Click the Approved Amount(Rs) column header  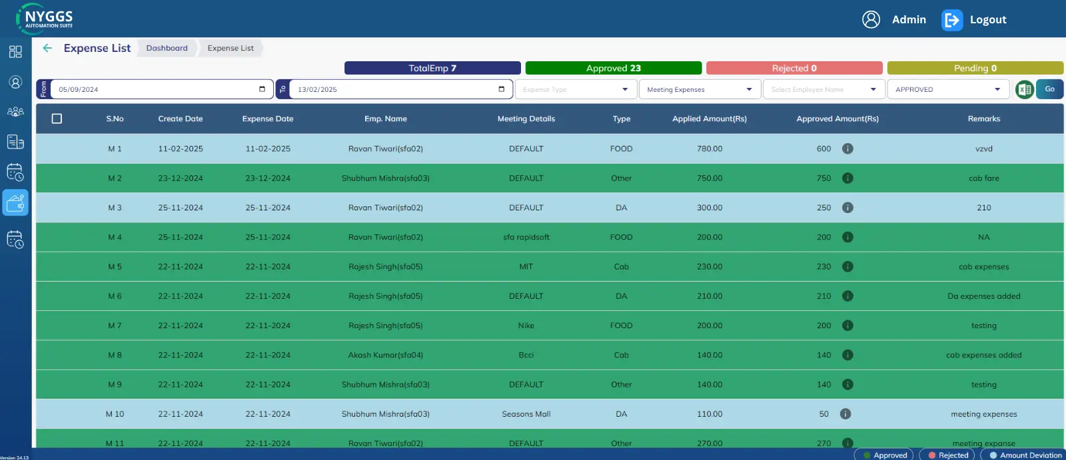pos(837,118)
